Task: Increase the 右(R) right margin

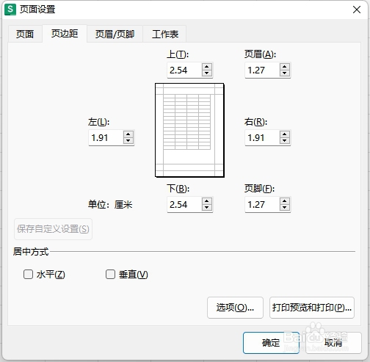Action: (285, 134)
